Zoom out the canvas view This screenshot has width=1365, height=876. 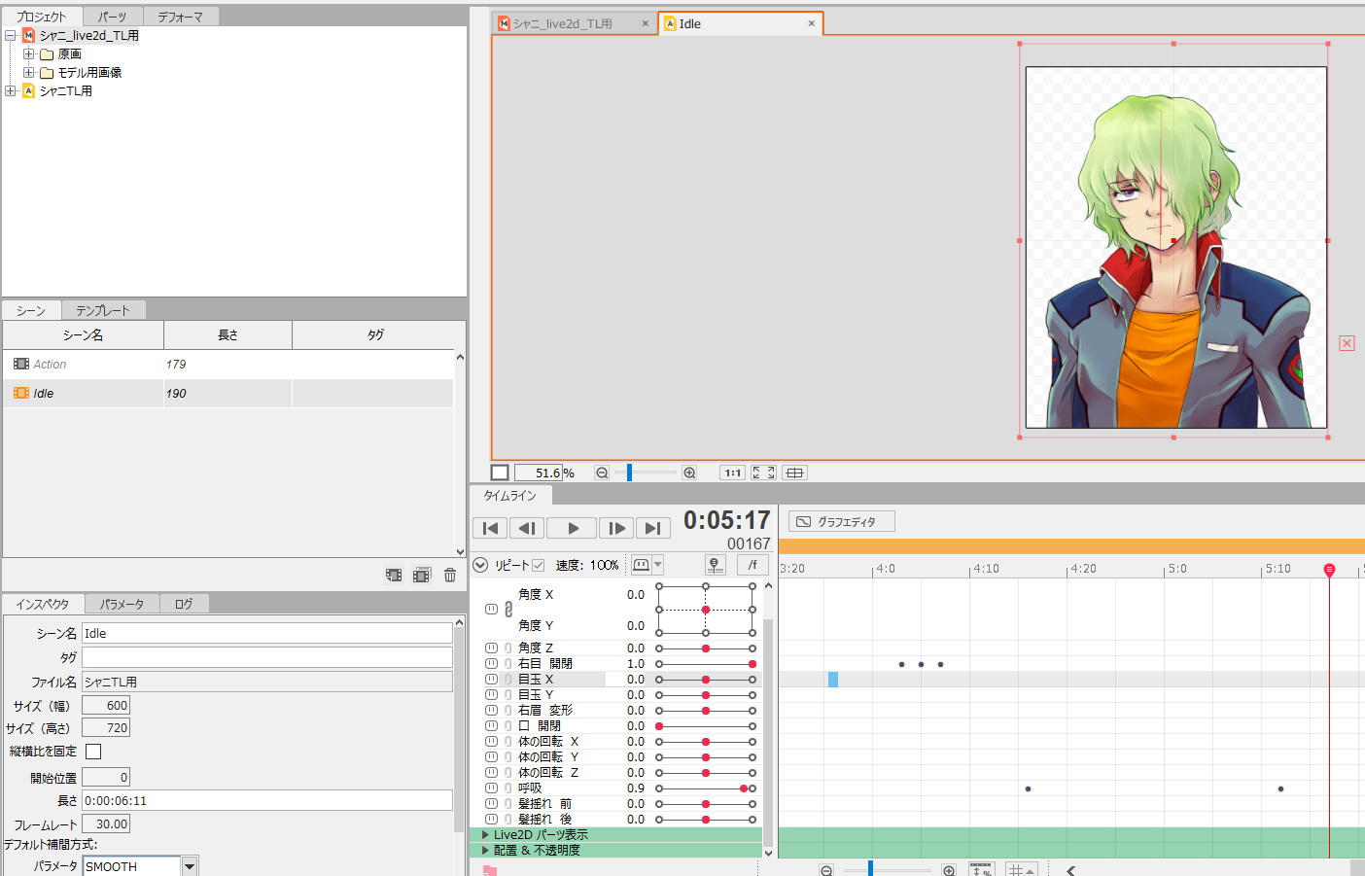602,473
